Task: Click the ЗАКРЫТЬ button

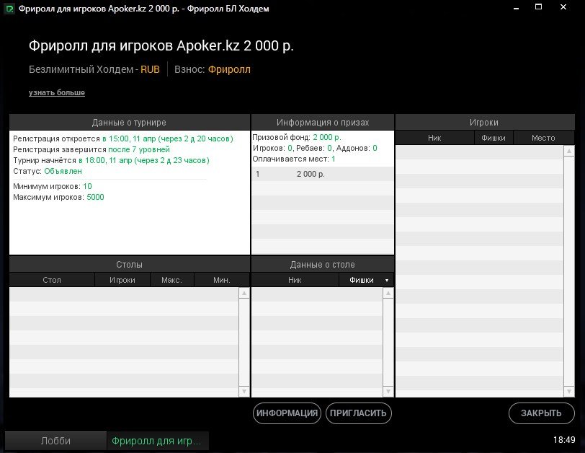Action: [541, 413]
